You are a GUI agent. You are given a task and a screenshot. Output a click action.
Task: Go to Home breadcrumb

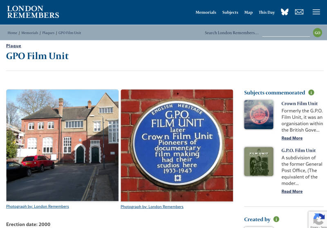pyautogui.click(x=12, y=33)
